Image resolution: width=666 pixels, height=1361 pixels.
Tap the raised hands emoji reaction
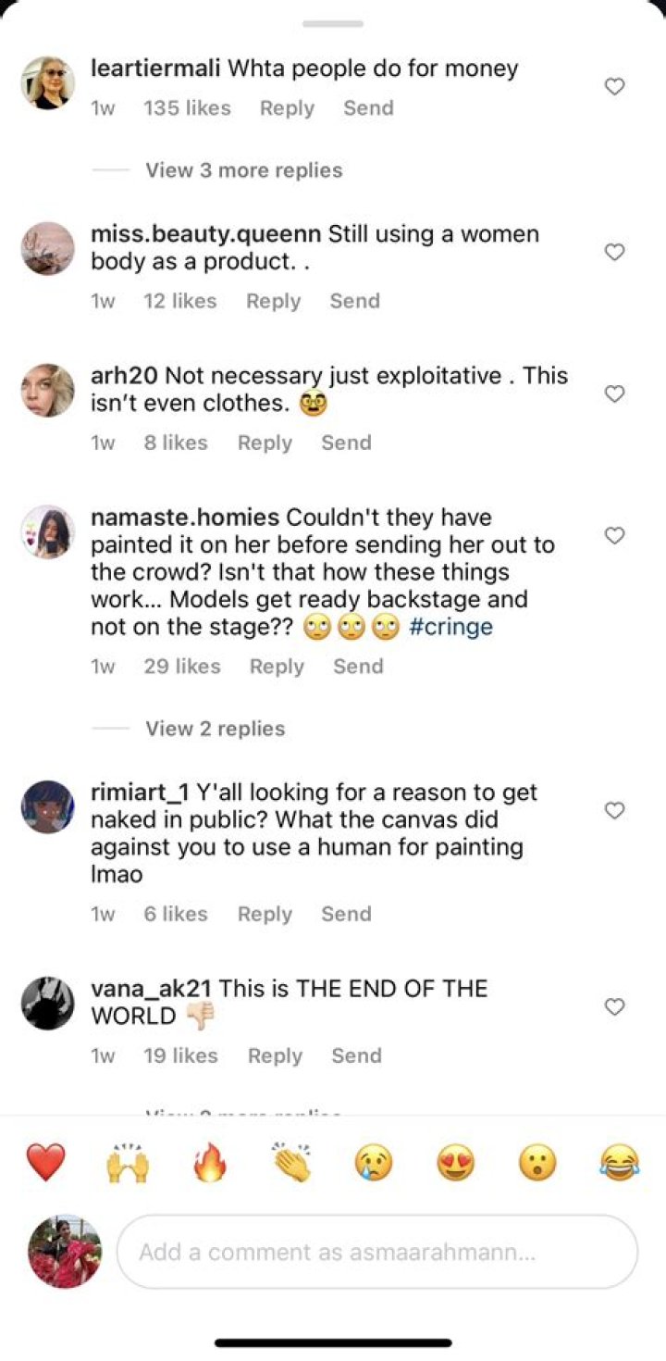(128, 1162)
